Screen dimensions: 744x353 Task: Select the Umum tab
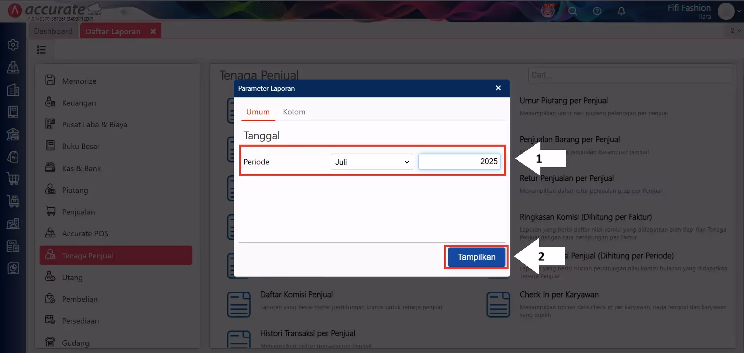click(x=258, y=112)
